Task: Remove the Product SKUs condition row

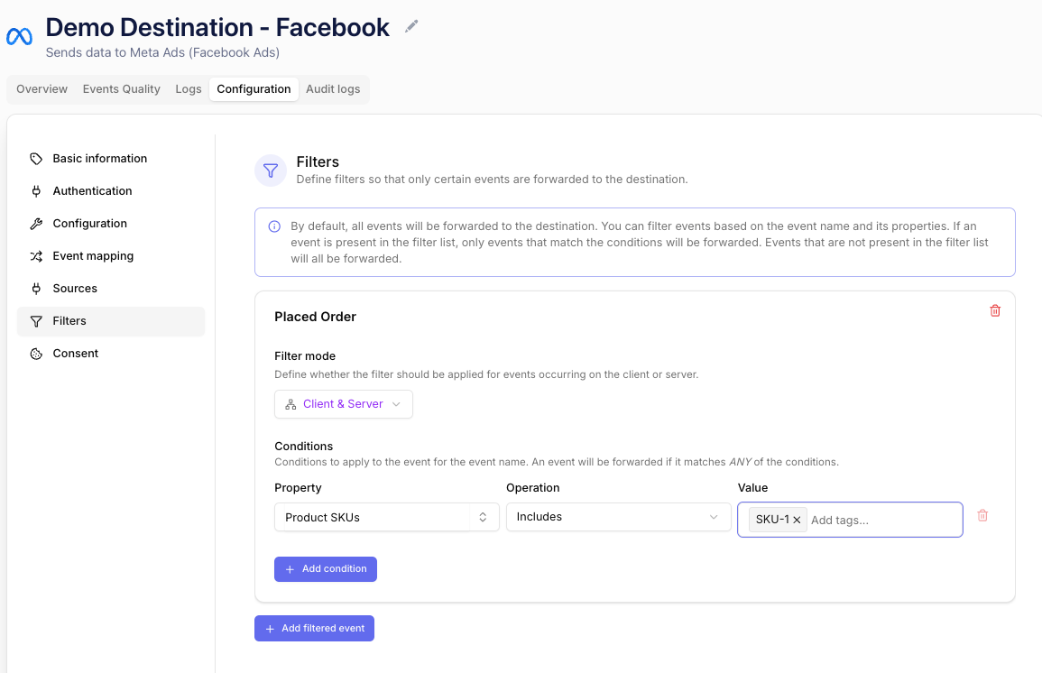Action: click(x=982, y=515)
